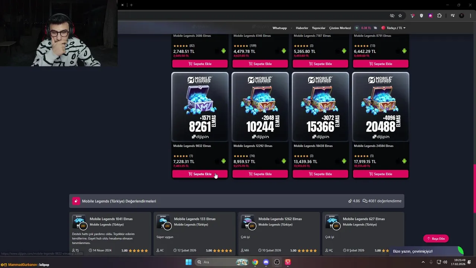Add Mobile Legends 3686 Elmas to cart
476x268 pixels.
click(x=200, y=64)
